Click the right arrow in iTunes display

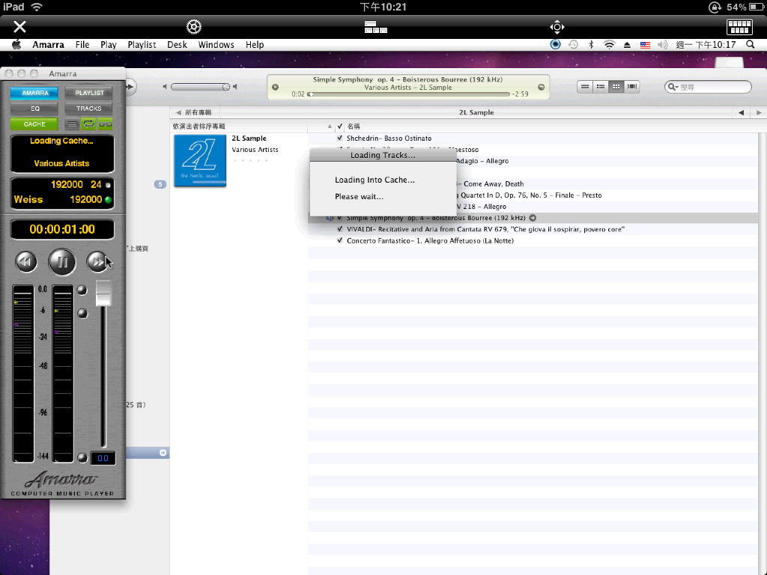pyautogui.click(x=541, y=87)
